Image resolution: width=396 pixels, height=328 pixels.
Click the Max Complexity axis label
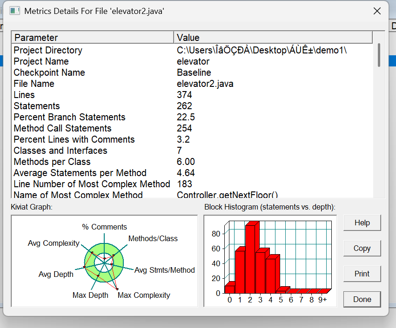pos(144,295)
